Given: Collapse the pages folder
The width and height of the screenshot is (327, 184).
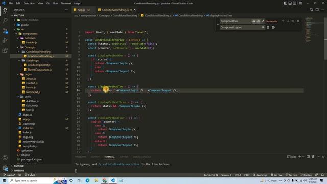Looking at the screenshot, I should coord(18,74).
